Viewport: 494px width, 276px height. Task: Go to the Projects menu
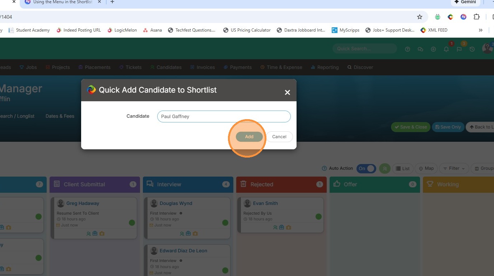(x=58, y=67)
